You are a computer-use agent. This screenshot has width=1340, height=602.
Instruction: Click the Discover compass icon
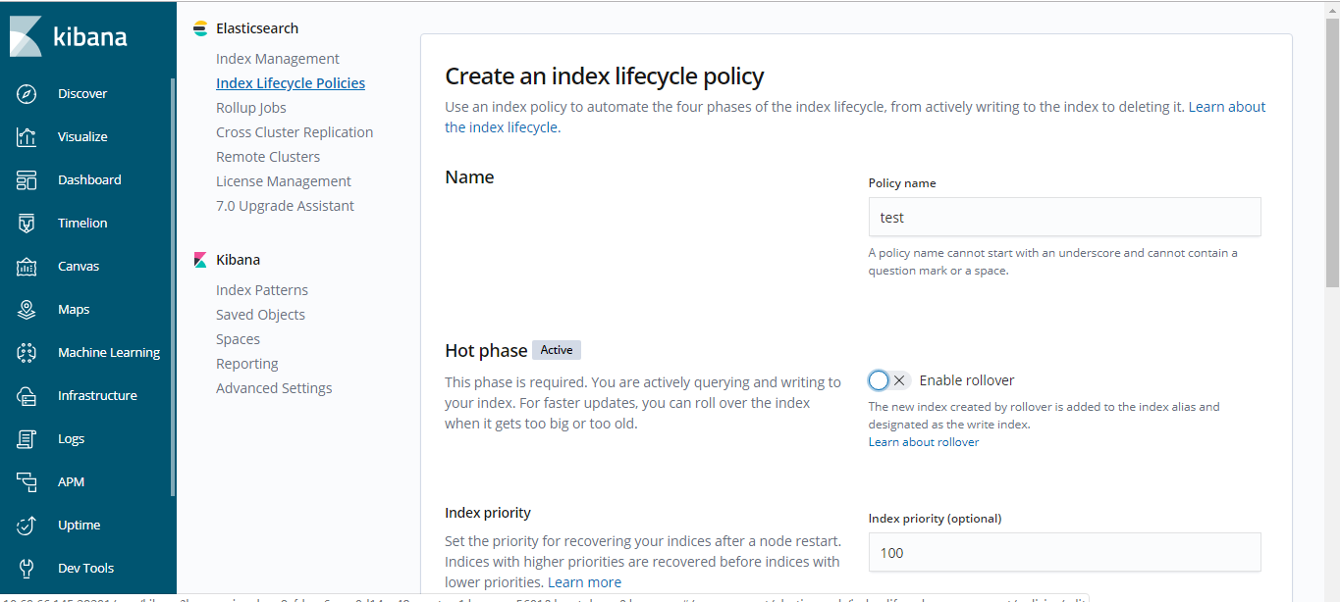[x=27, y=94]
